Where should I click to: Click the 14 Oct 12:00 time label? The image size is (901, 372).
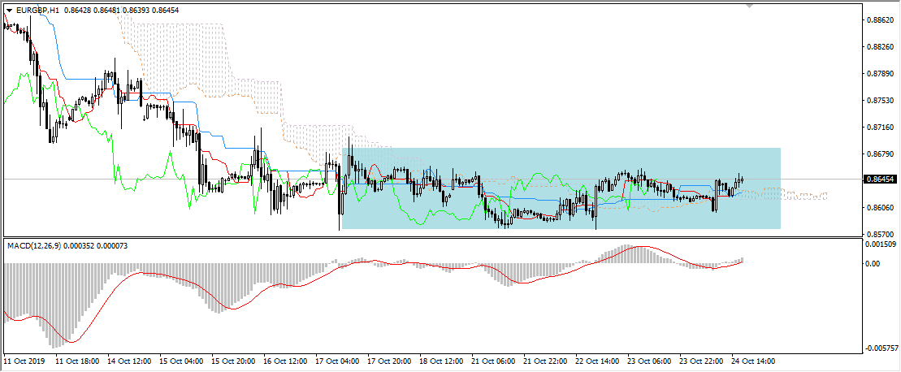[129, 361]
